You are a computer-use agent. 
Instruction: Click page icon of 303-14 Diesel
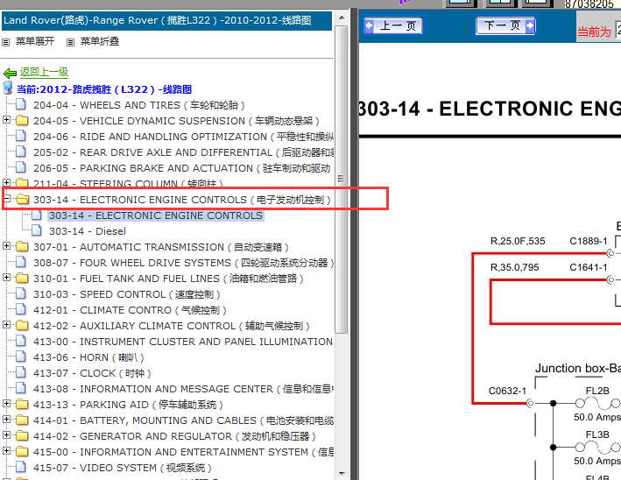37,230
